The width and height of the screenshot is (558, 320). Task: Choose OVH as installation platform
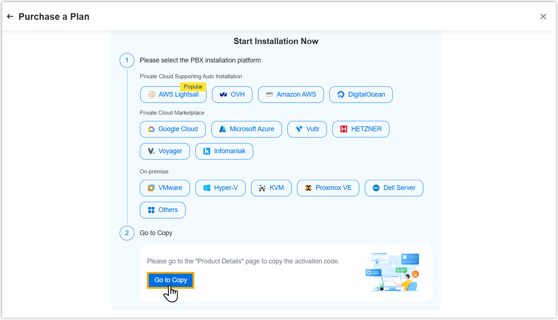[232, 95]
